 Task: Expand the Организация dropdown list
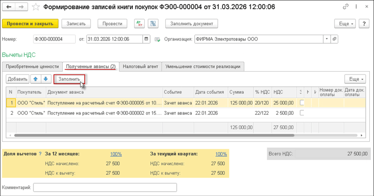coord(326,39)
